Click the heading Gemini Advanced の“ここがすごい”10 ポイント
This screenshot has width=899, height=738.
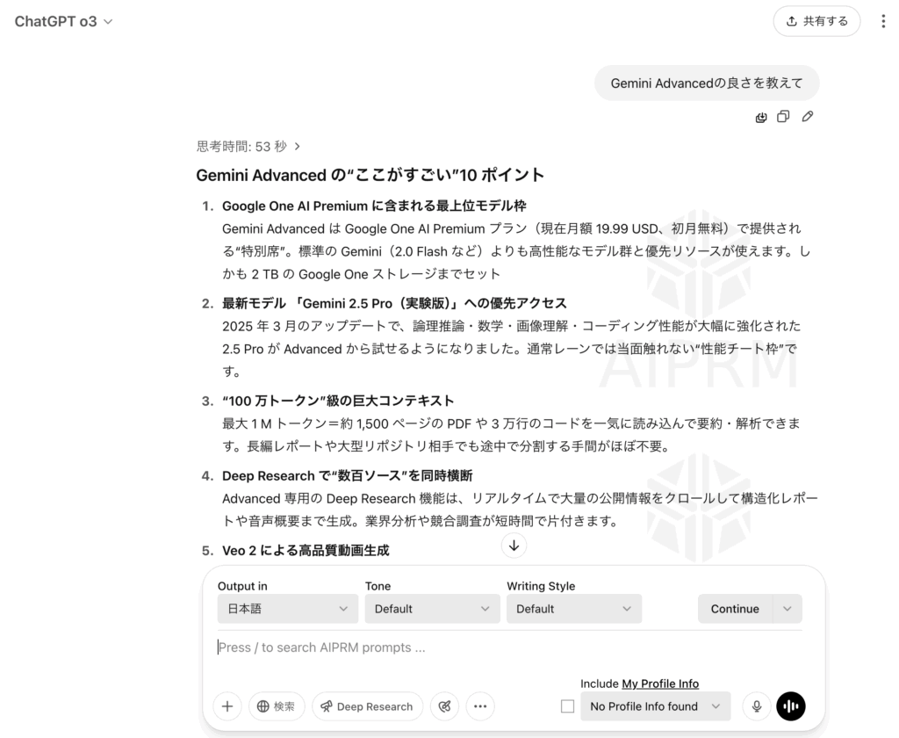pyautogui.click(x=370, y=175)
